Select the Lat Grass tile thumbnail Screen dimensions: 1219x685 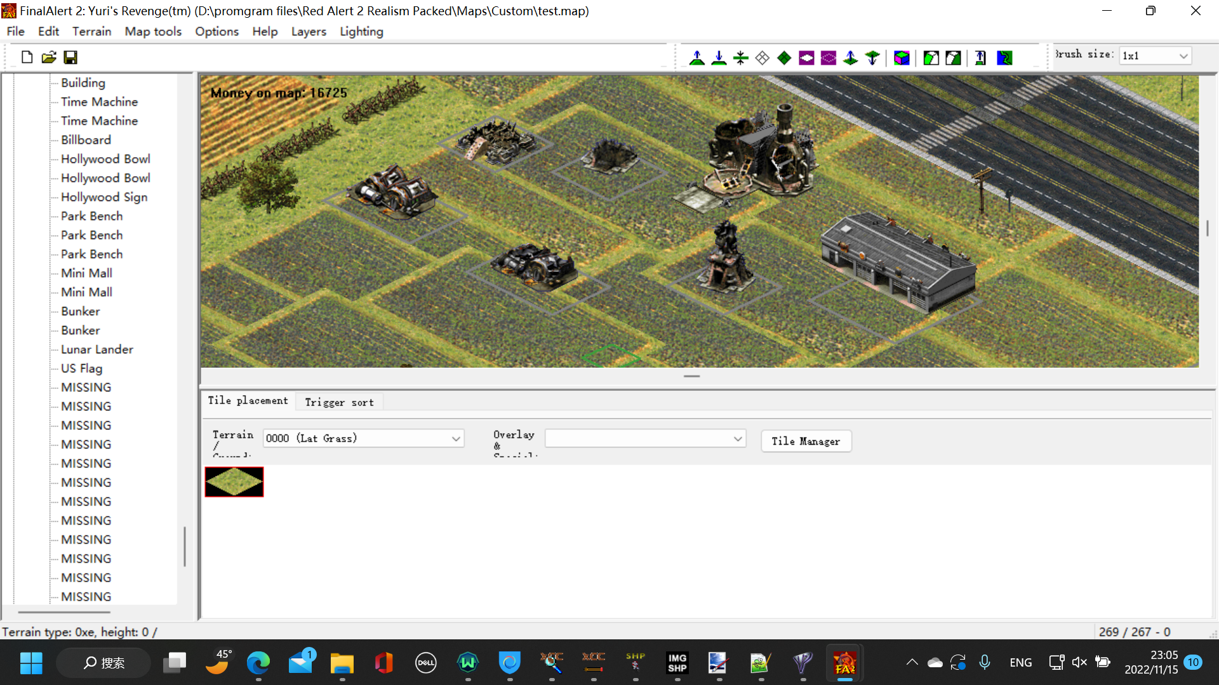(234, 482)
